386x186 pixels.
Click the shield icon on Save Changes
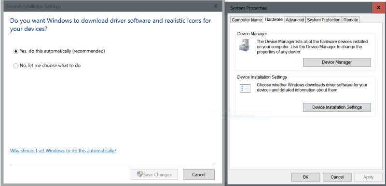tap(140, 174)
